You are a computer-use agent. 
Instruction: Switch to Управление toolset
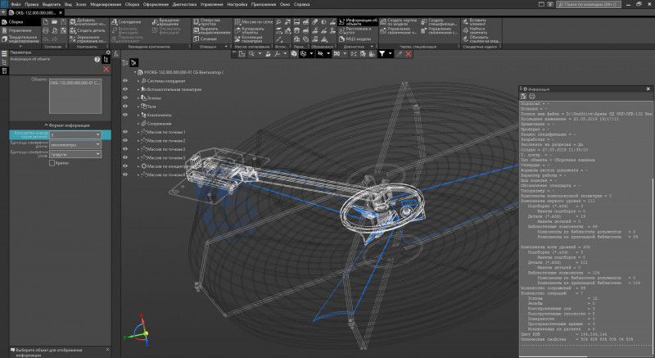20,30
